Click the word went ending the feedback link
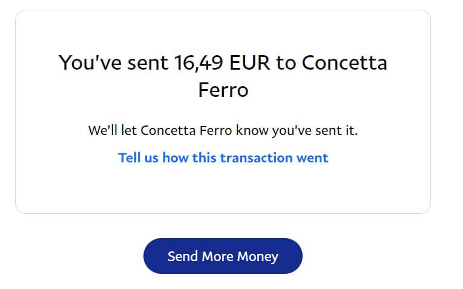This screenshot has width=463, height=289. (312, 158)
